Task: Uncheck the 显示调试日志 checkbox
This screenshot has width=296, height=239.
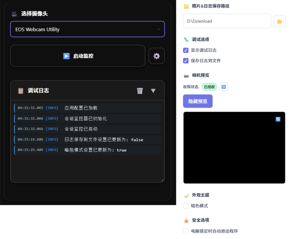Action: click(x=186, y=50)
